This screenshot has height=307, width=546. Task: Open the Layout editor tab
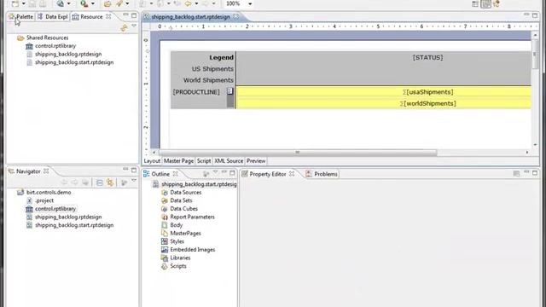(x=152, y=161)
